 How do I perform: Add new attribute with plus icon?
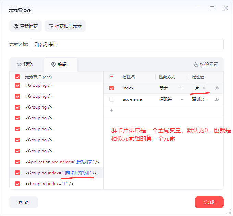[111, 110]
